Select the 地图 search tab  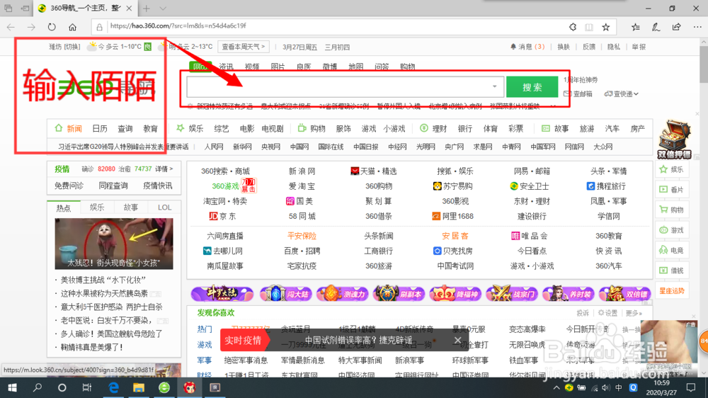[356, 67]
